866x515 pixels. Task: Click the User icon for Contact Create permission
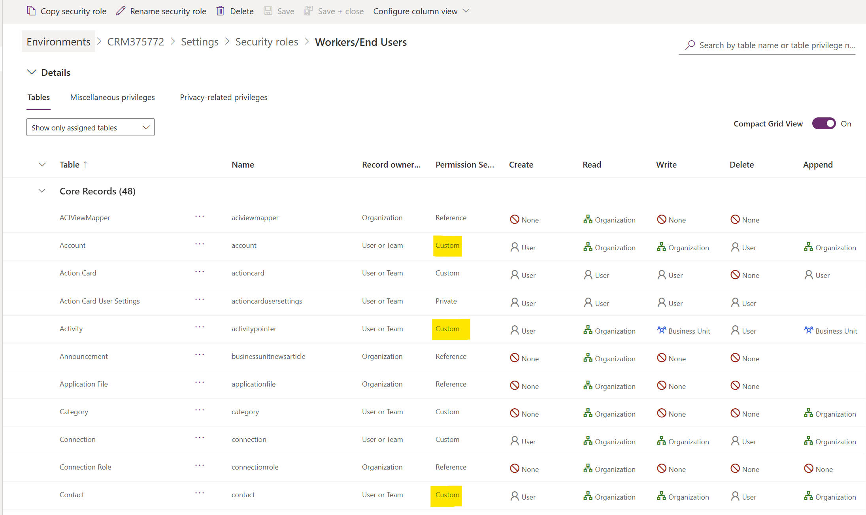[x=515, y=496]
